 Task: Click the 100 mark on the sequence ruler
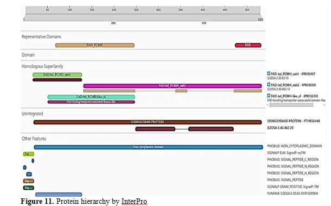(x=69, y=10)
